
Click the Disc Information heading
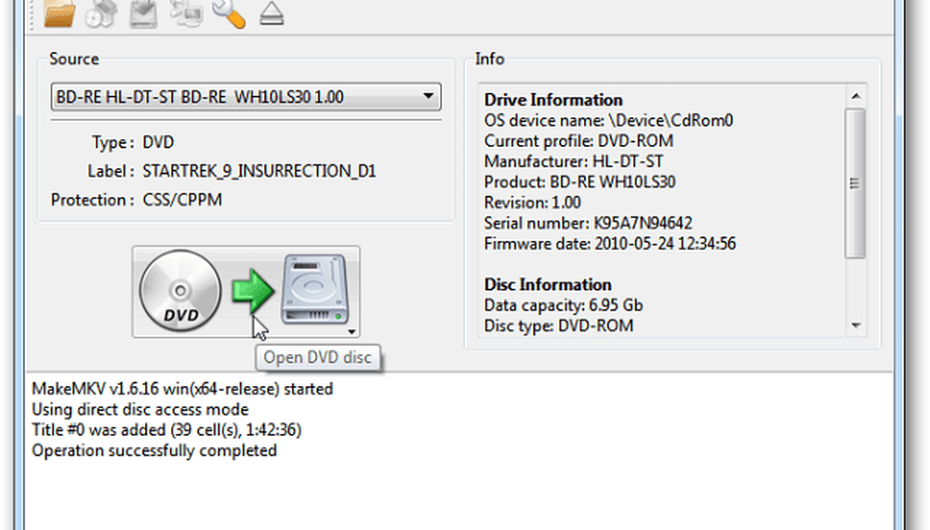(548, 285)
